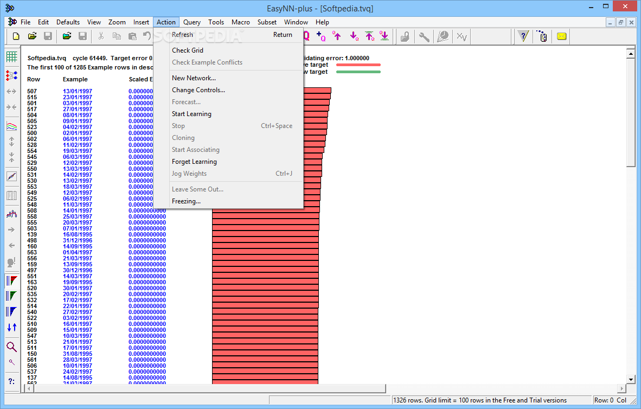
Task: Click the red error bar for 16/01/1997
Action: [265, 324]
